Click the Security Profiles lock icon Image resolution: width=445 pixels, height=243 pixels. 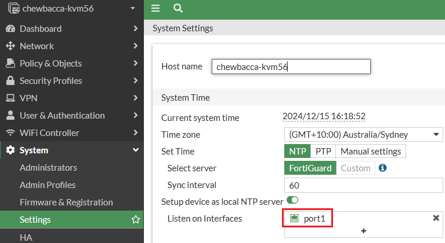(x=10, y=81)
